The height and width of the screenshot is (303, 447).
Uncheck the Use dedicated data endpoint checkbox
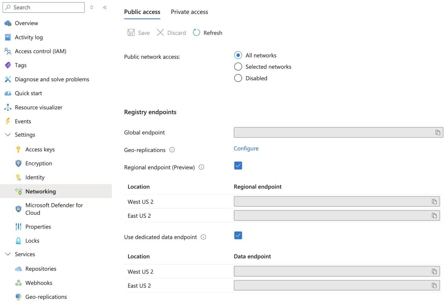(238, 235)
